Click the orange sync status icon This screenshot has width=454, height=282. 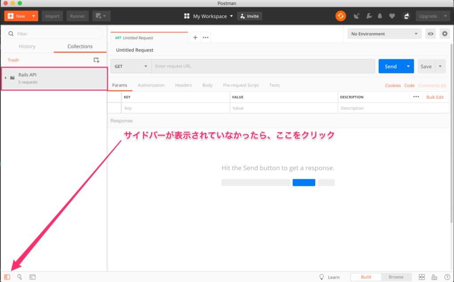340,16
